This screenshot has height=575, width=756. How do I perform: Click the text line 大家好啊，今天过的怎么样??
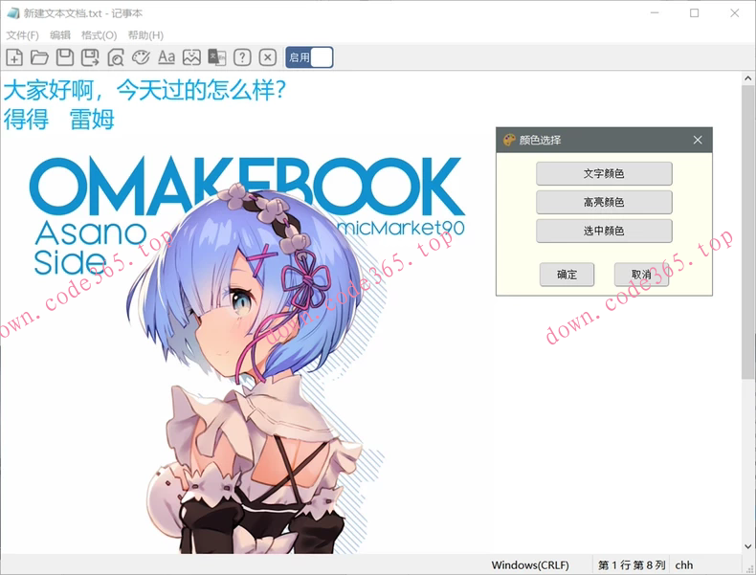tap(145, 90)
